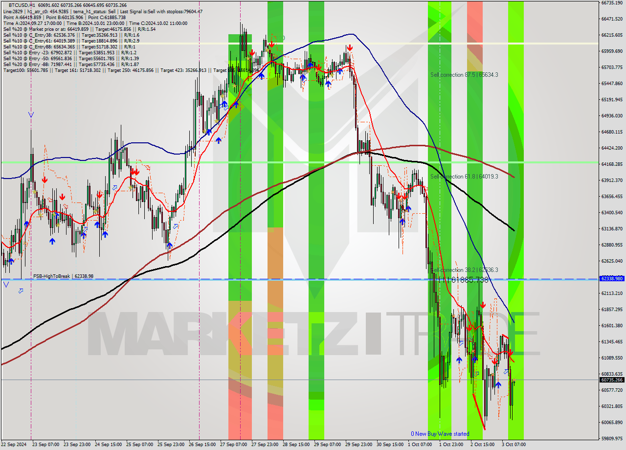
Task: Select the 59809.975 price axis label
Action: click(612, 439)
